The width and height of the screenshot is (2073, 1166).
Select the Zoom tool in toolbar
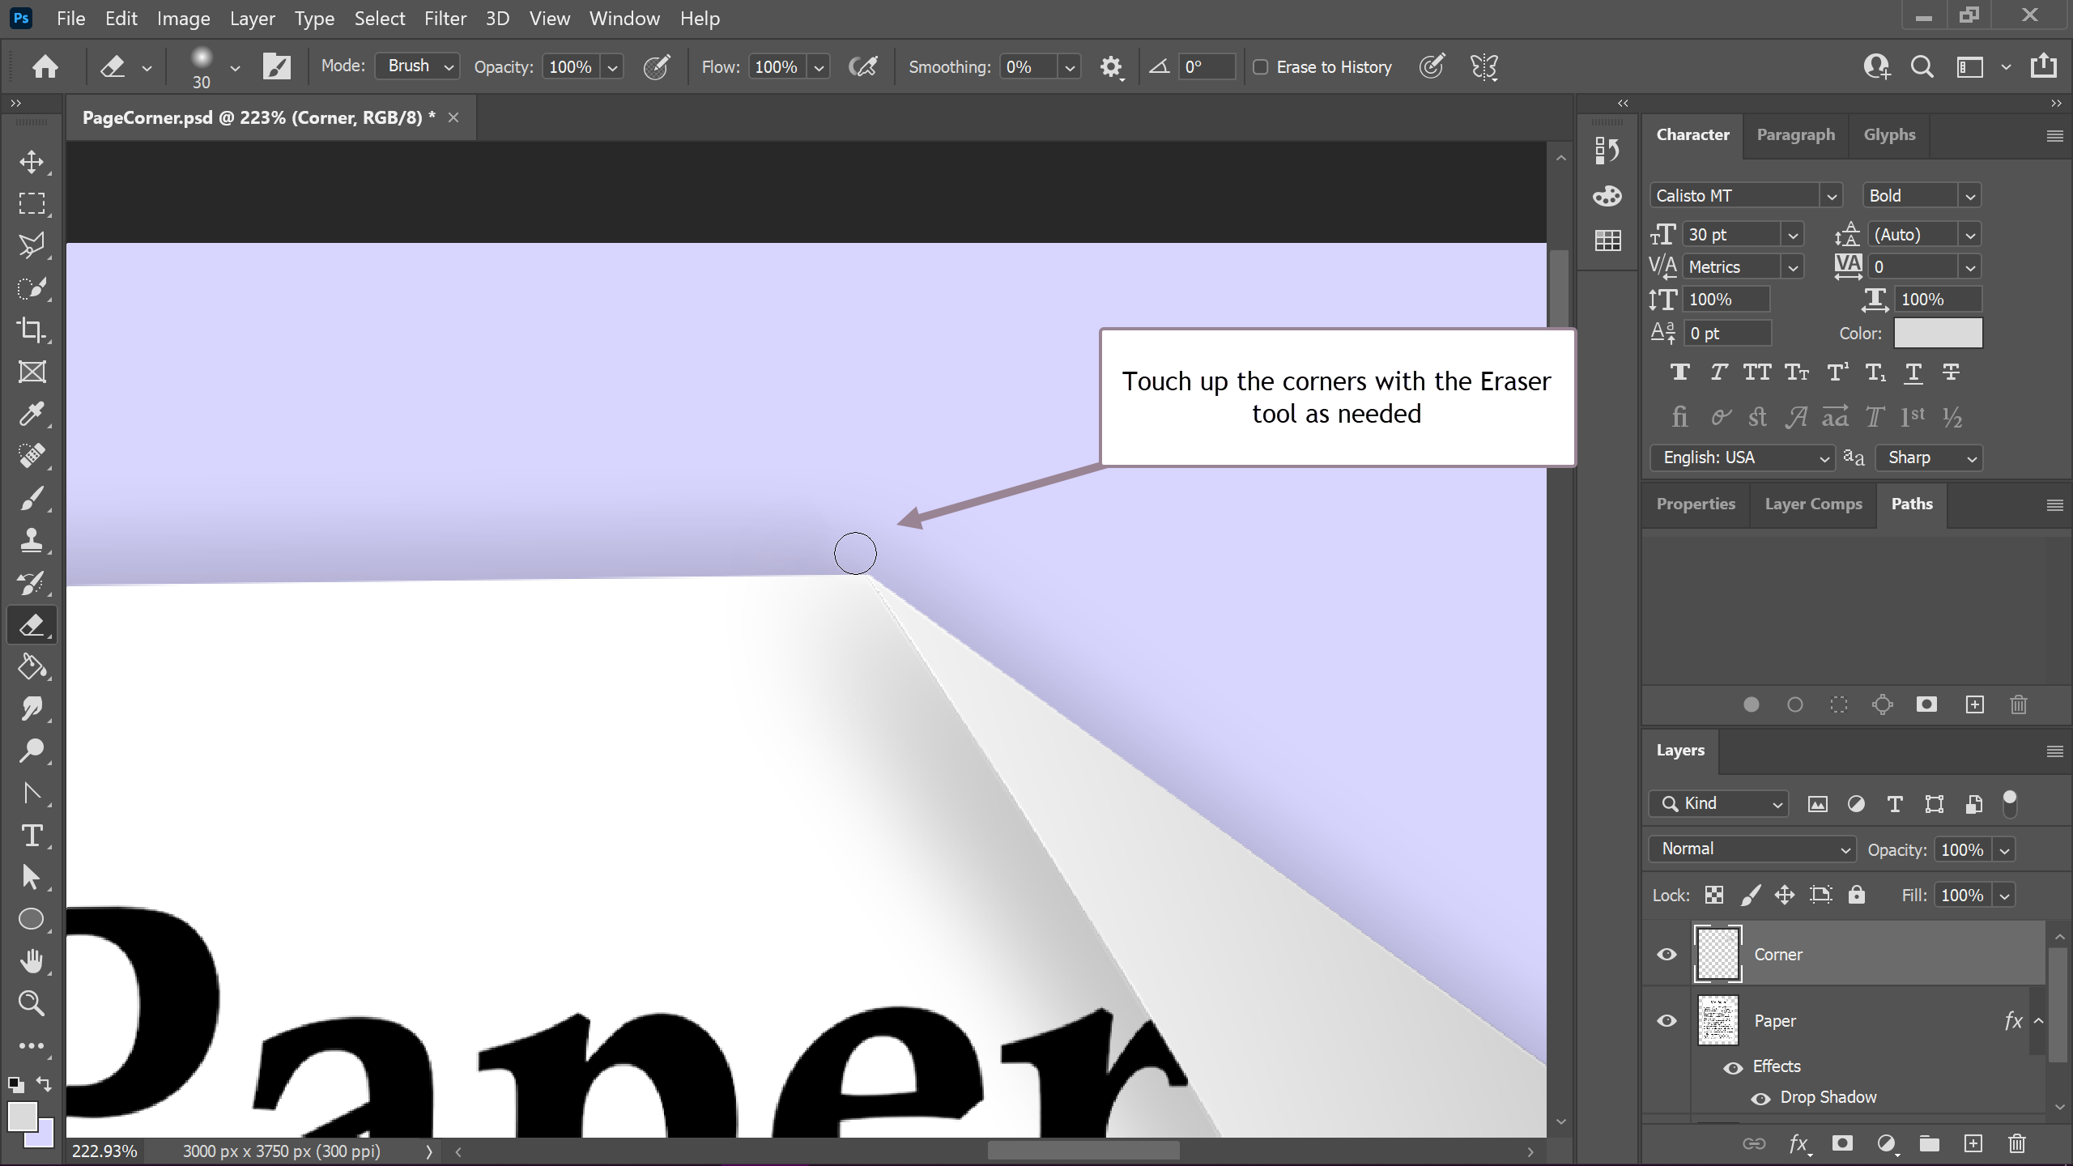(x=32, y=1003)
